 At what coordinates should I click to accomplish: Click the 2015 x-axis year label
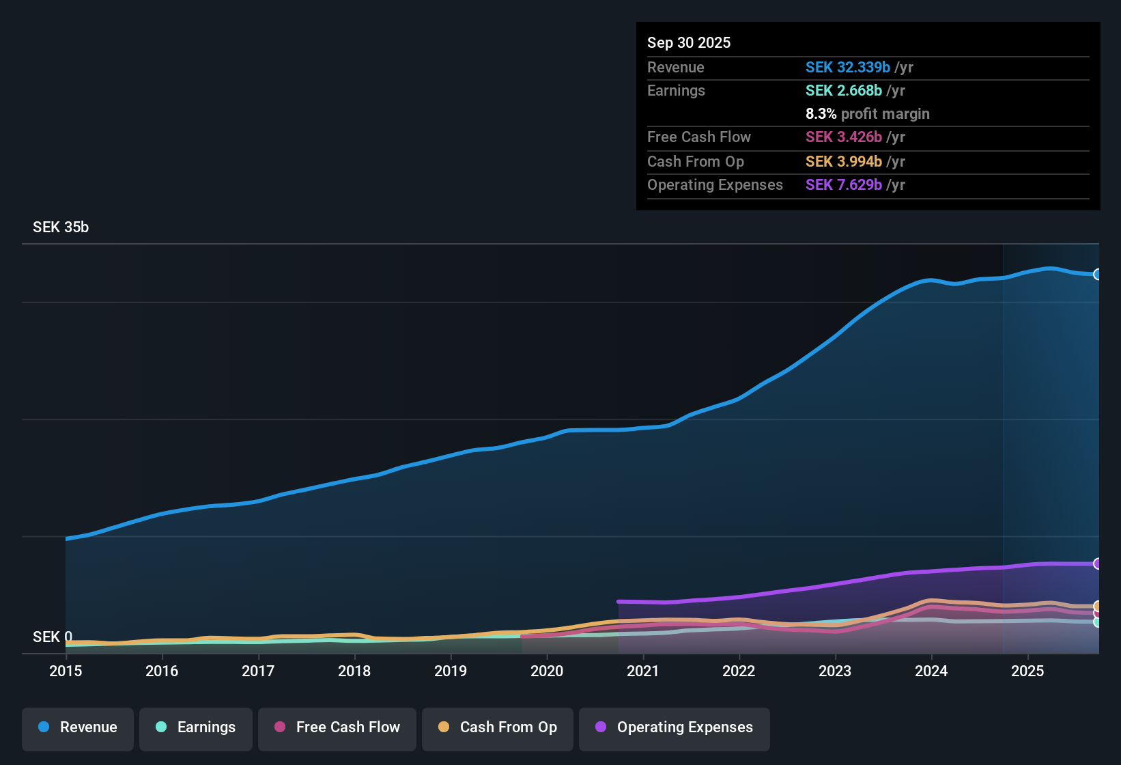coord(66,671)
